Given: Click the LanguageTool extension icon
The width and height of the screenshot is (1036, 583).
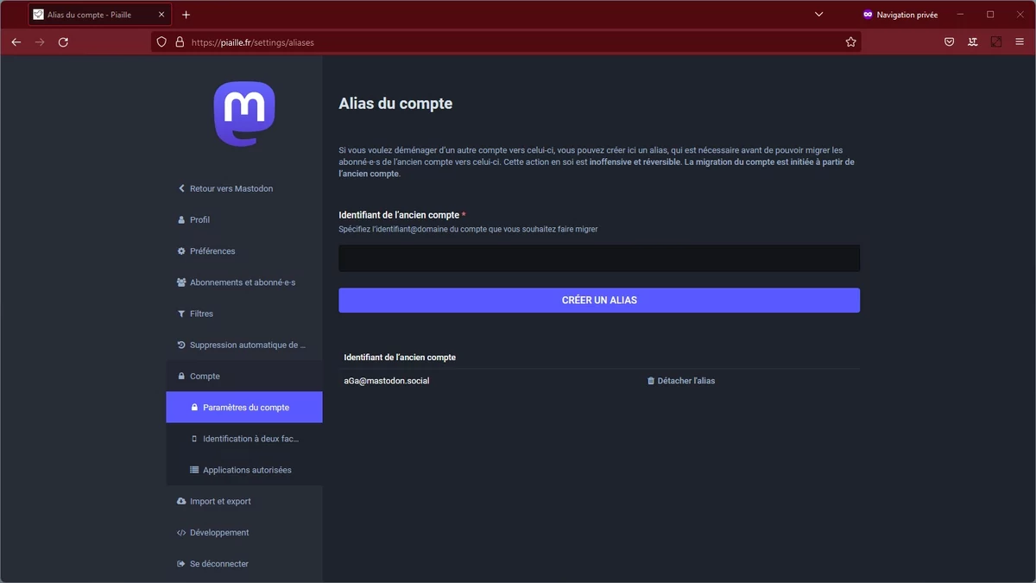Looking at the screenshot, I should click(x=973, y=41).
